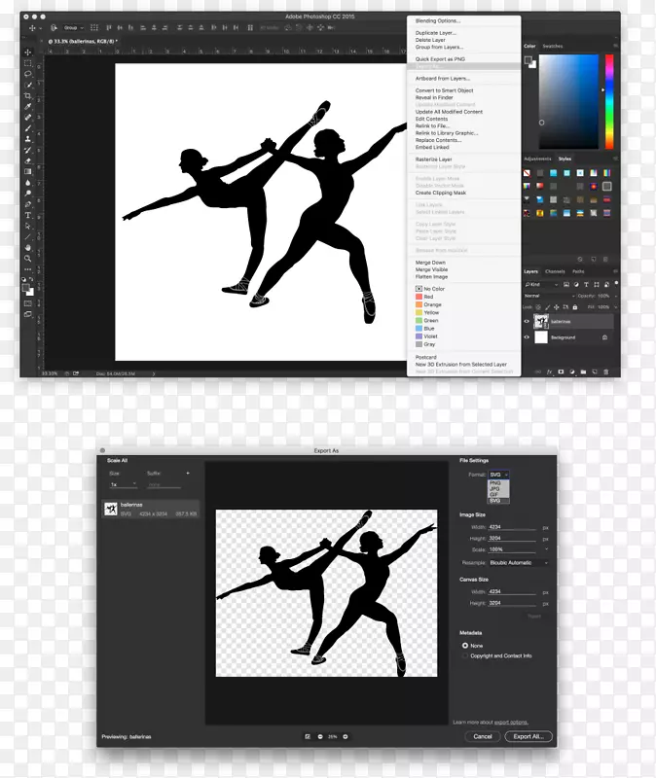Select the Brush tool

(x=28, y=128)
